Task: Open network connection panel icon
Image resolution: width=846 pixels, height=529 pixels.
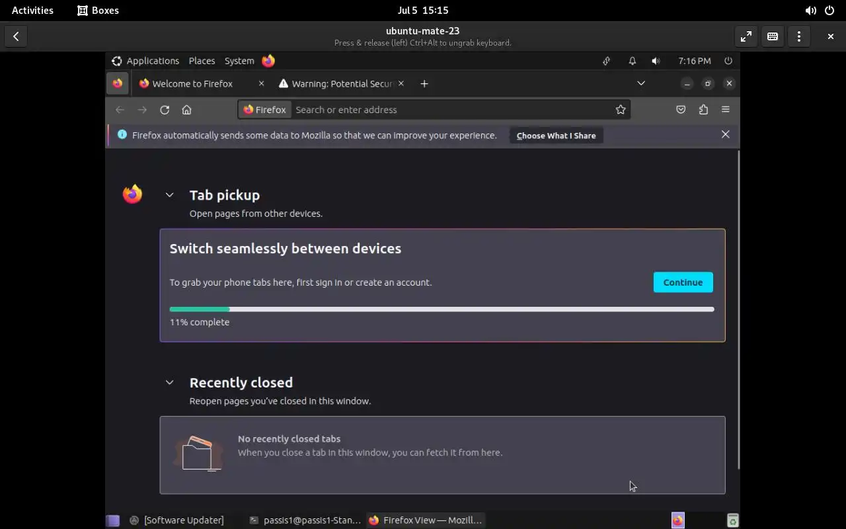Action: coord(606,61)
